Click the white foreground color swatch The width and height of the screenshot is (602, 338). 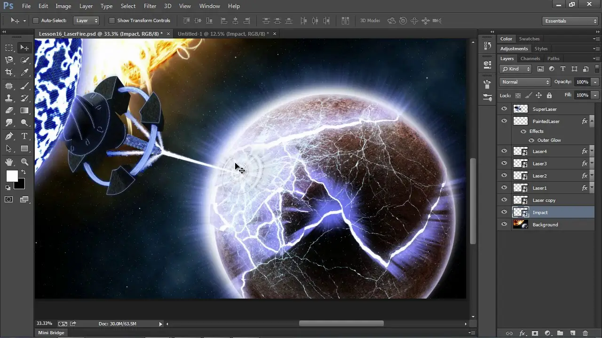[x=12, y=176]
